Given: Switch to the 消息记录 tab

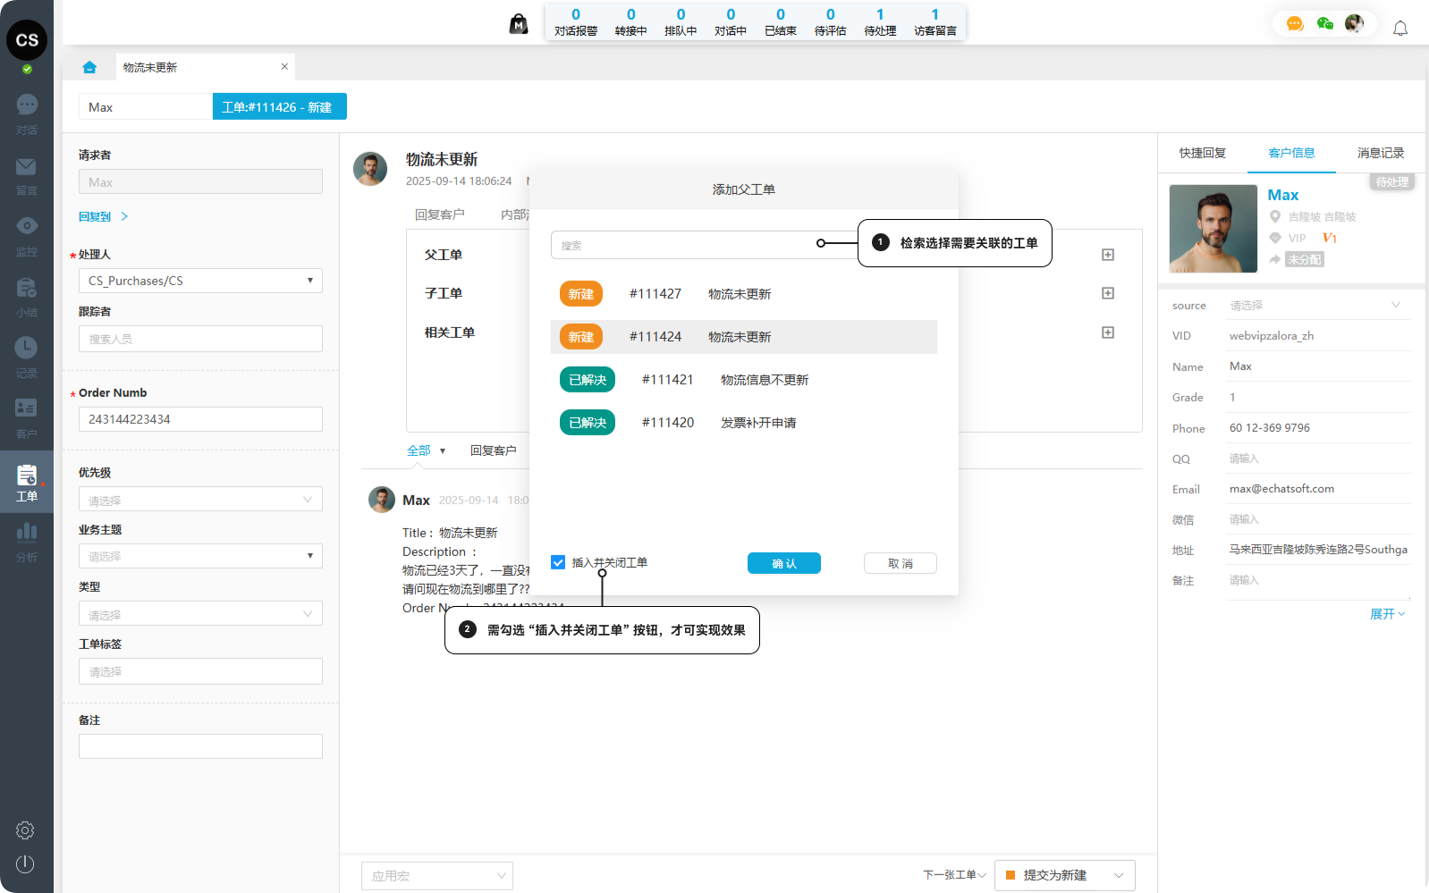Looking at the screenshot, I should tap(1380, 153).
